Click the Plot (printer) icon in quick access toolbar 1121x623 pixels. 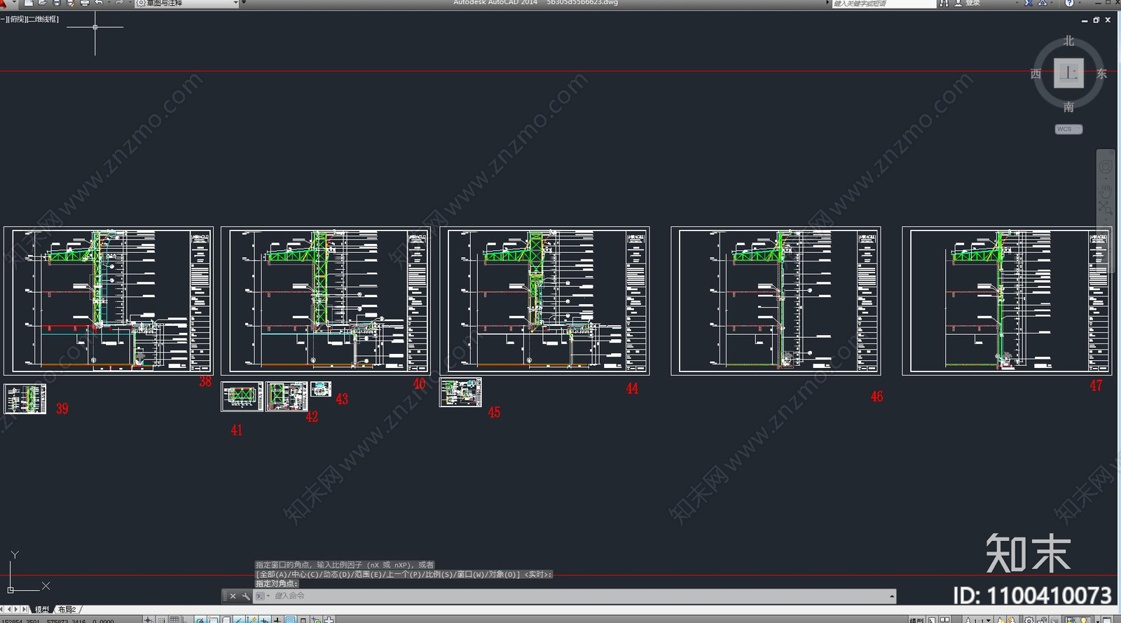pyautogui.click(x=85, y=3)
